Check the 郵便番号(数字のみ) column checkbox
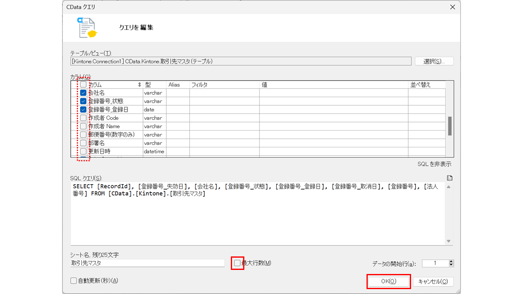 (83, 135)
